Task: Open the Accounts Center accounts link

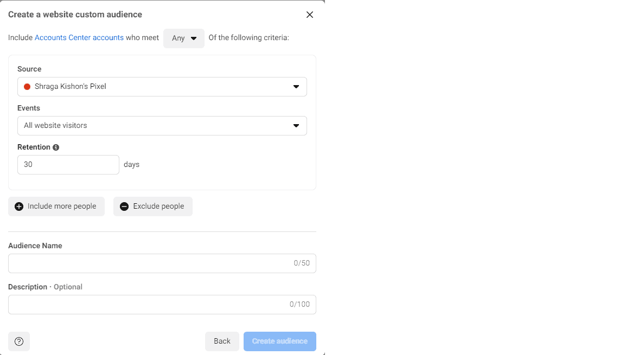Action: [79, 37]
